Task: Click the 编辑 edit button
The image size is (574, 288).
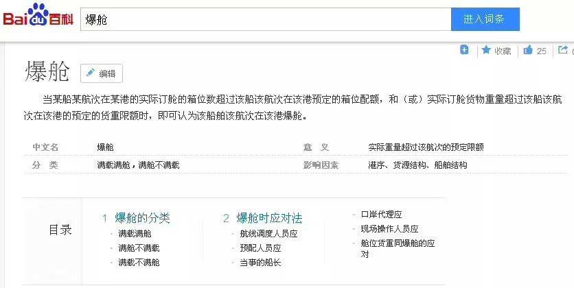Action: pos(102,73)
